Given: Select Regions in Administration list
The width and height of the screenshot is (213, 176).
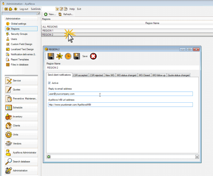Looking at the screenshot, I should [x=21, y=29].
